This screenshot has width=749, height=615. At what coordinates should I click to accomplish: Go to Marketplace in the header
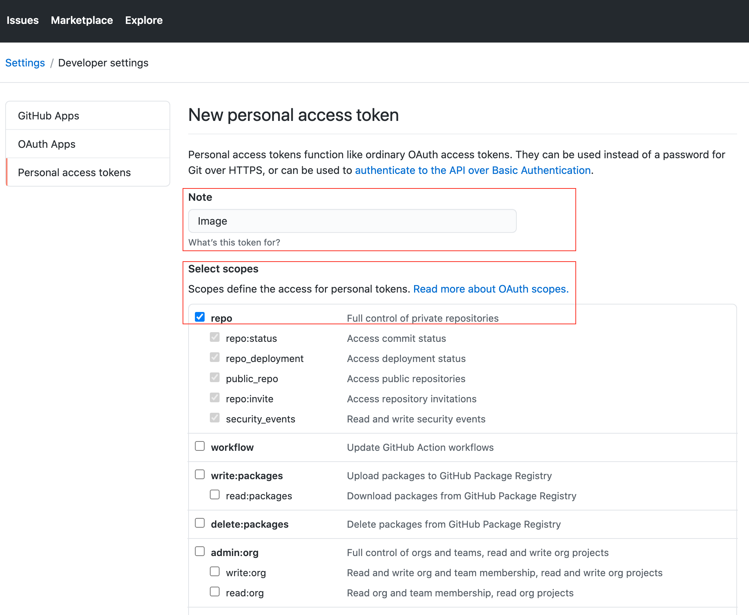click(x=82, y=20)
